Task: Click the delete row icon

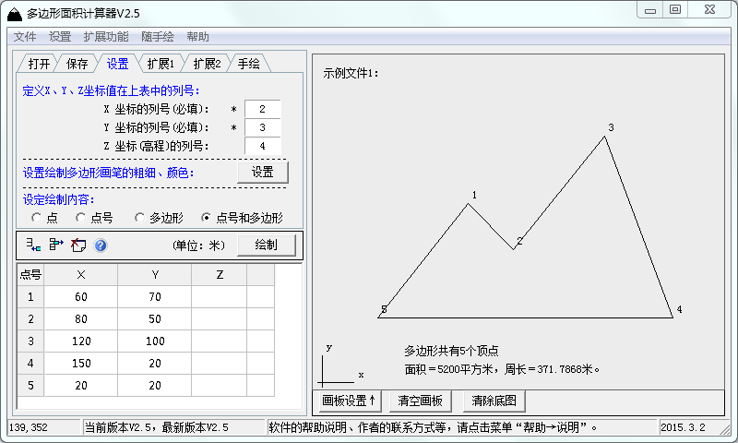Action: click(55, 245)
